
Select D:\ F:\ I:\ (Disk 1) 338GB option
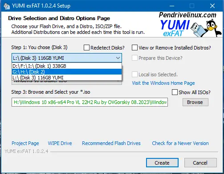pyautogui.click(x=67, y=66)
